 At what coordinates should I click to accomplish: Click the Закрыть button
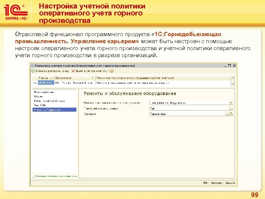click(230, 183)
